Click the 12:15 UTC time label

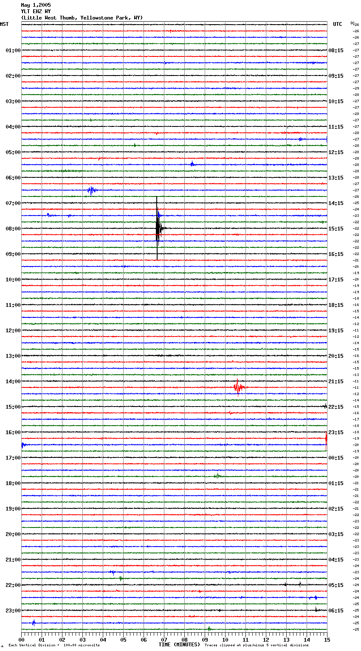tap(336, 152)
